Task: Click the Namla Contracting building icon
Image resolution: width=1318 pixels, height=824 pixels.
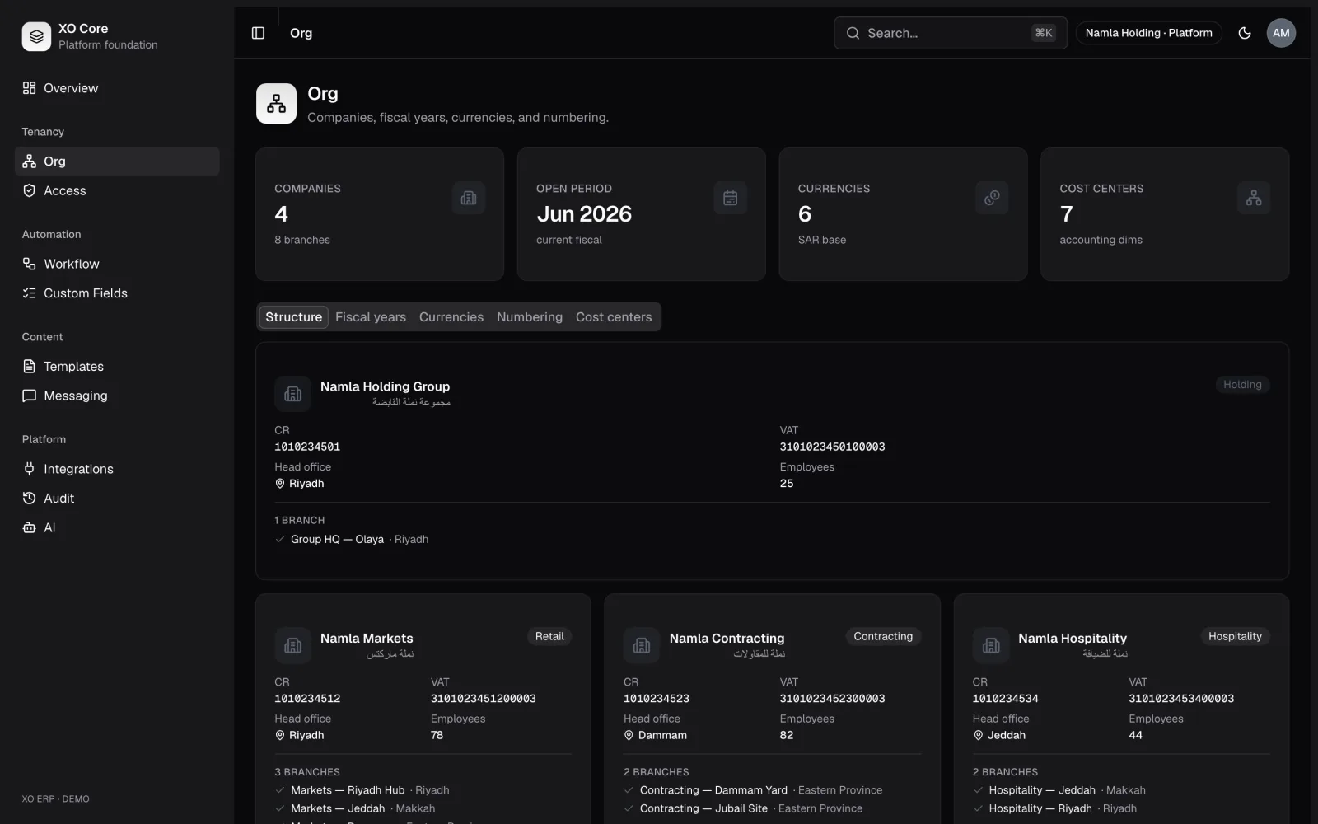Action: coord(642,645)
